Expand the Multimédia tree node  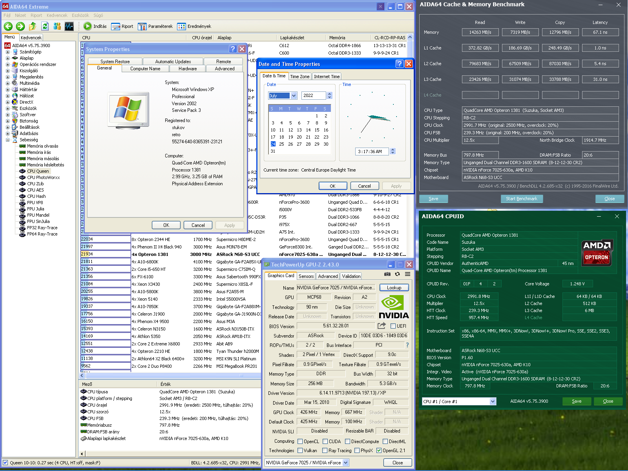(7, 83)
